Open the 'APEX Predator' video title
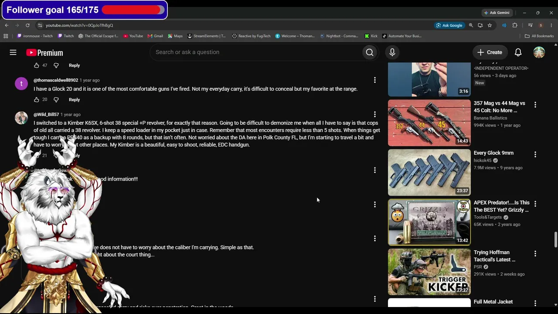The width and height of the screenshot is (558, 314). (x=502, y=206)
